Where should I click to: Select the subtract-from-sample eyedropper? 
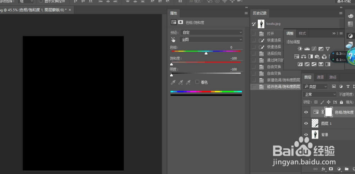(188, 82)
